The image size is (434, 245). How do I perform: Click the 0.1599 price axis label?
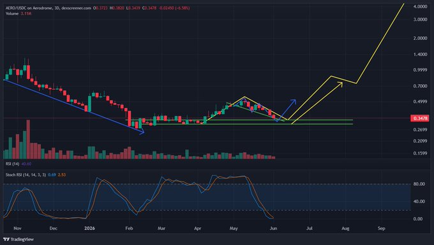420,153
